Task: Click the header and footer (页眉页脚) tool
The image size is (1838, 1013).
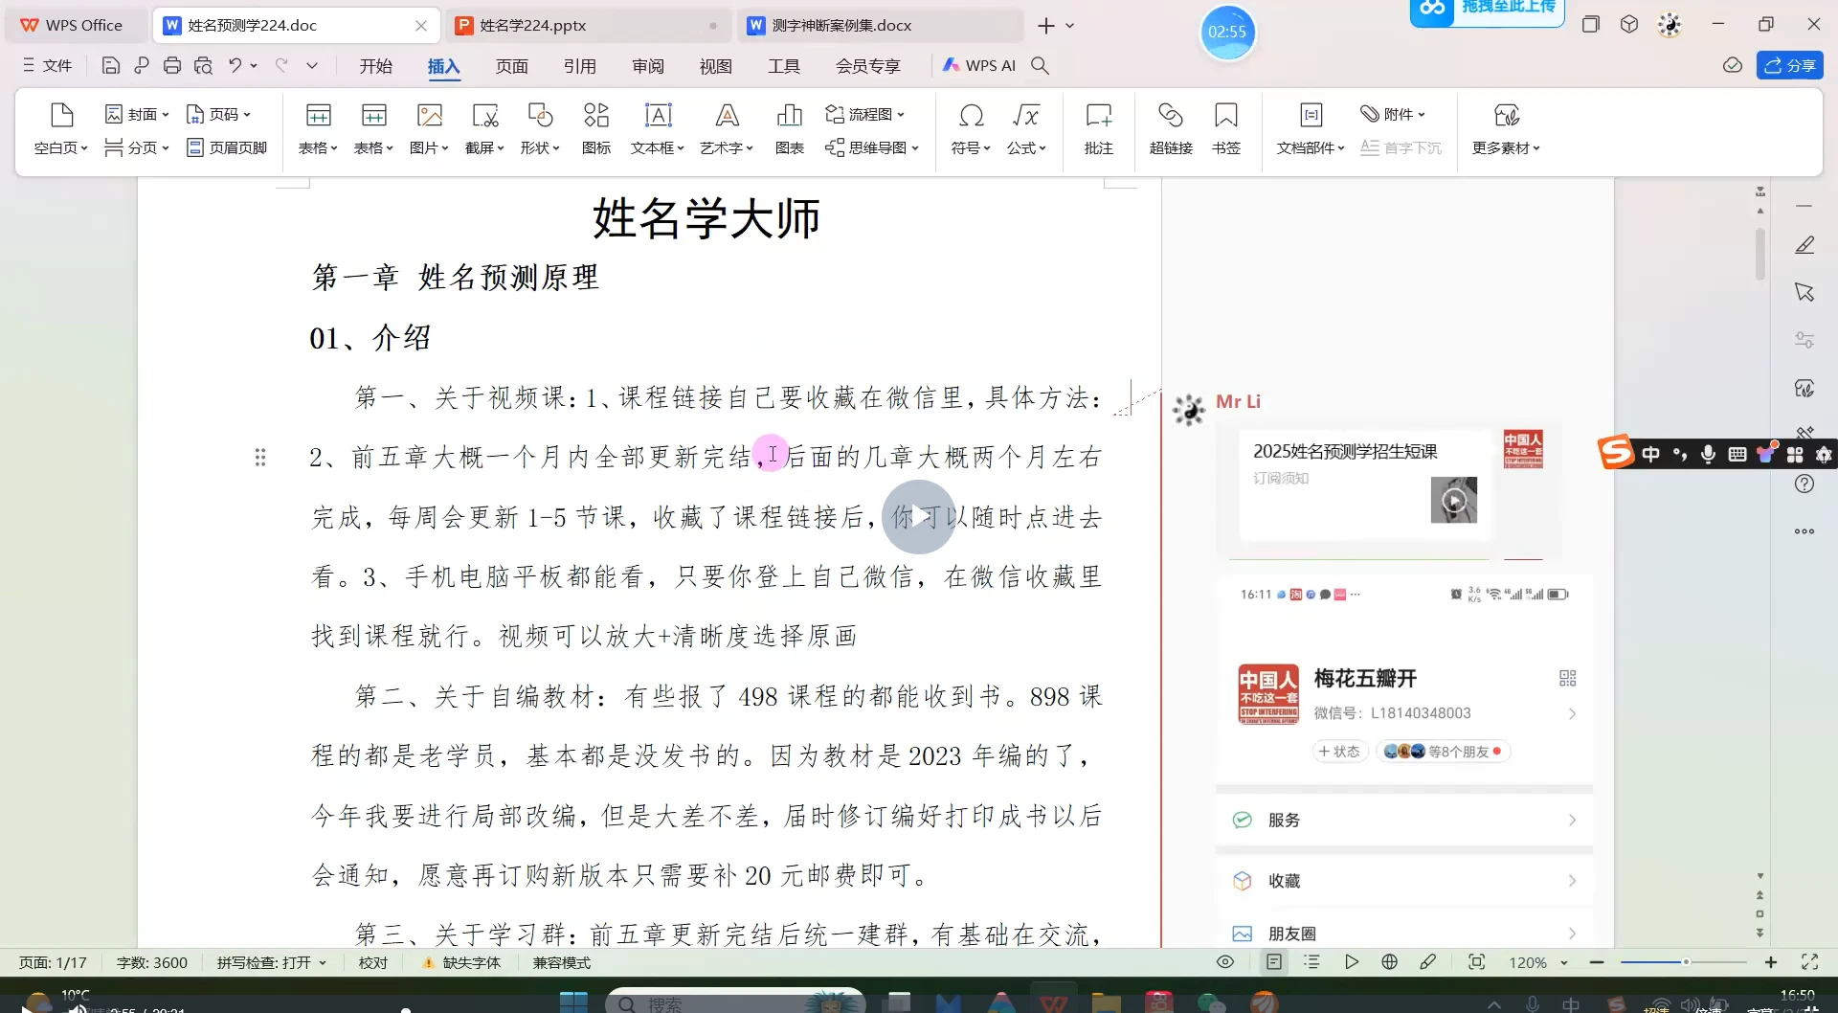Action: (227, 147)
